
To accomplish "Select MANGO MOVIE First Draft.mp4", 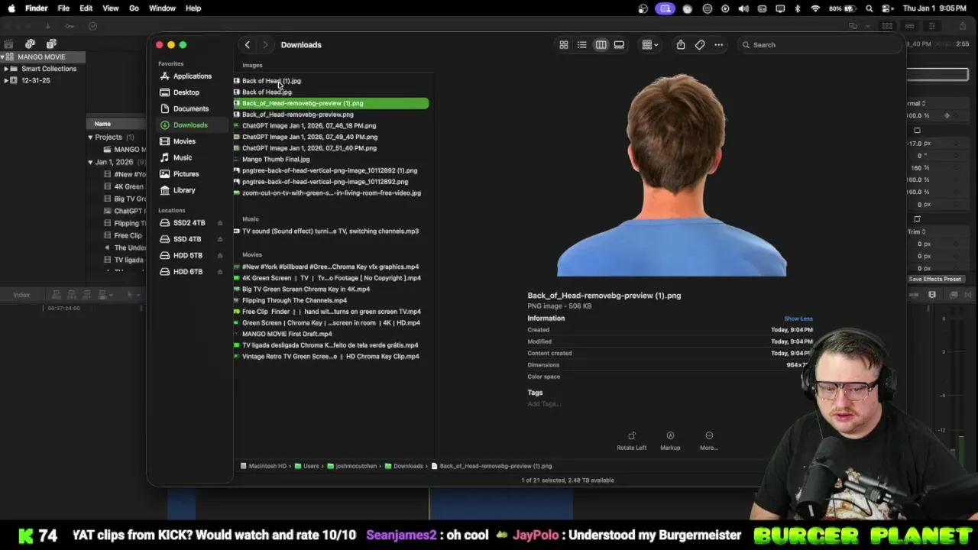I will pos(287,334).
